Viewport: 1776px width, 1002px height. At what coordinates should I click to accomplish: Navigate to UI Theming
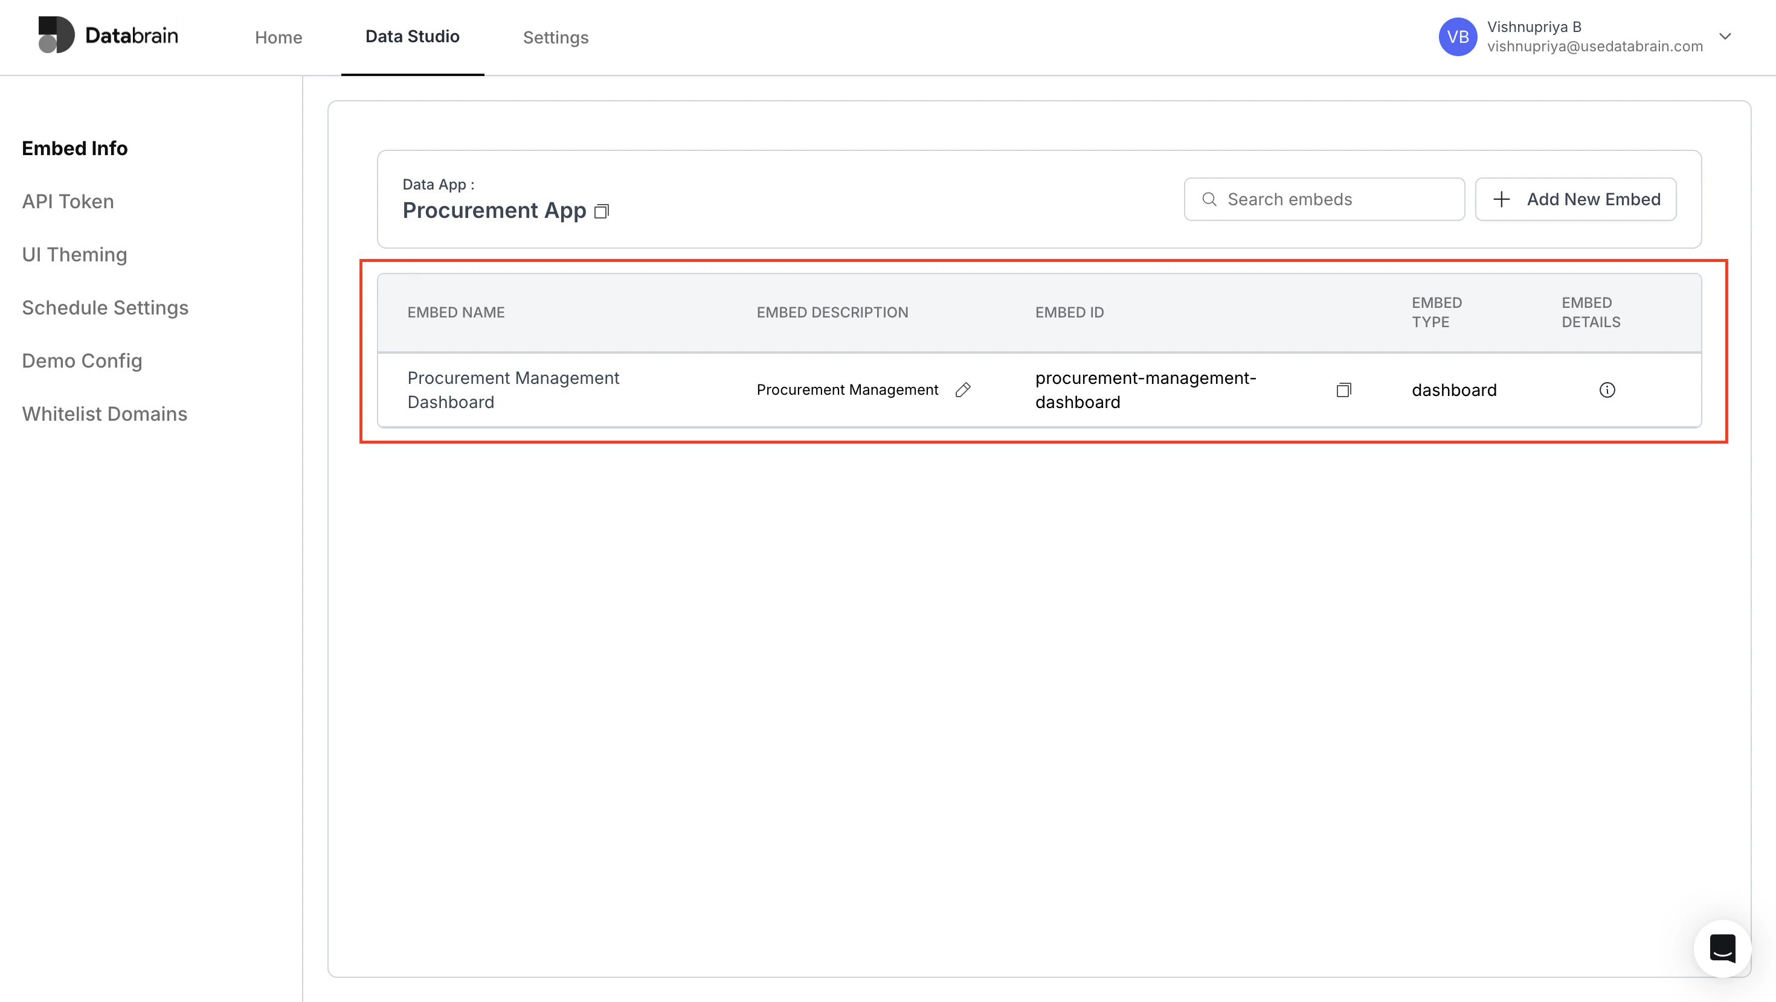[74, 254]
